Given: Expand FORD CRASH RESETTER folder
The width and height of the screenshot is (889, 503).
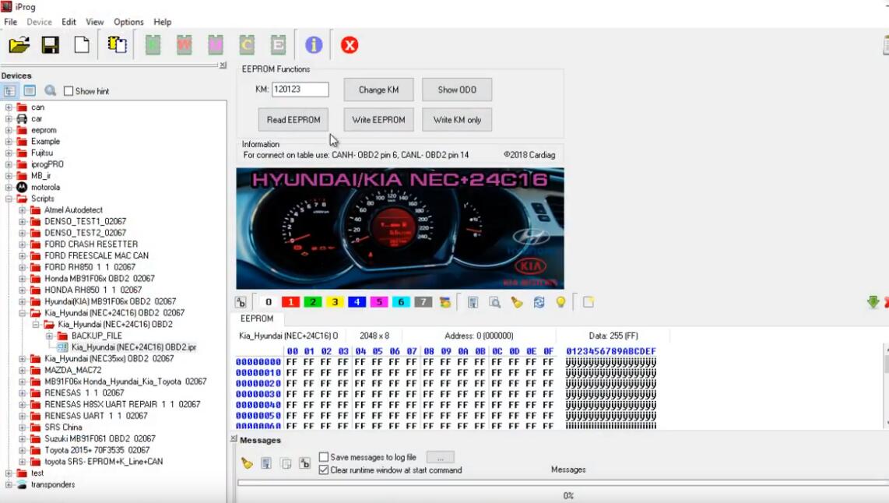Looking at the screenshot, I should tap(22, 244).
